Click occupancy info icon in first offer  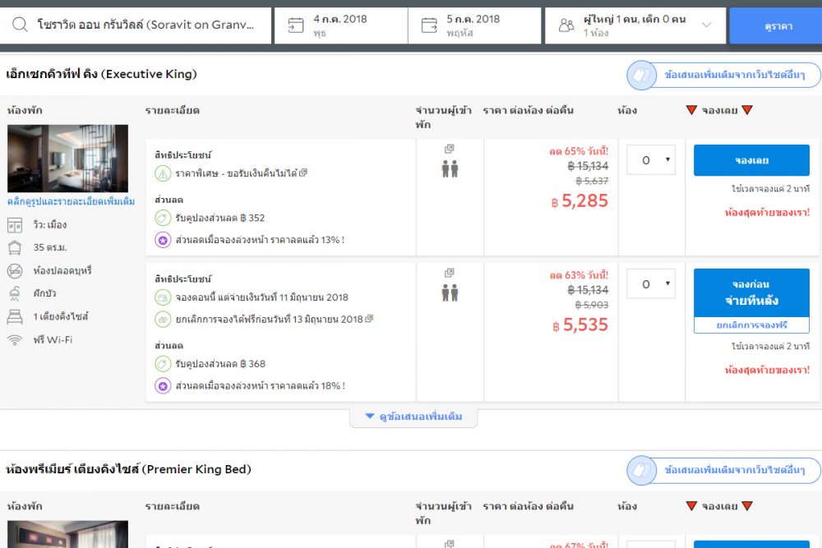click(449, 150)
